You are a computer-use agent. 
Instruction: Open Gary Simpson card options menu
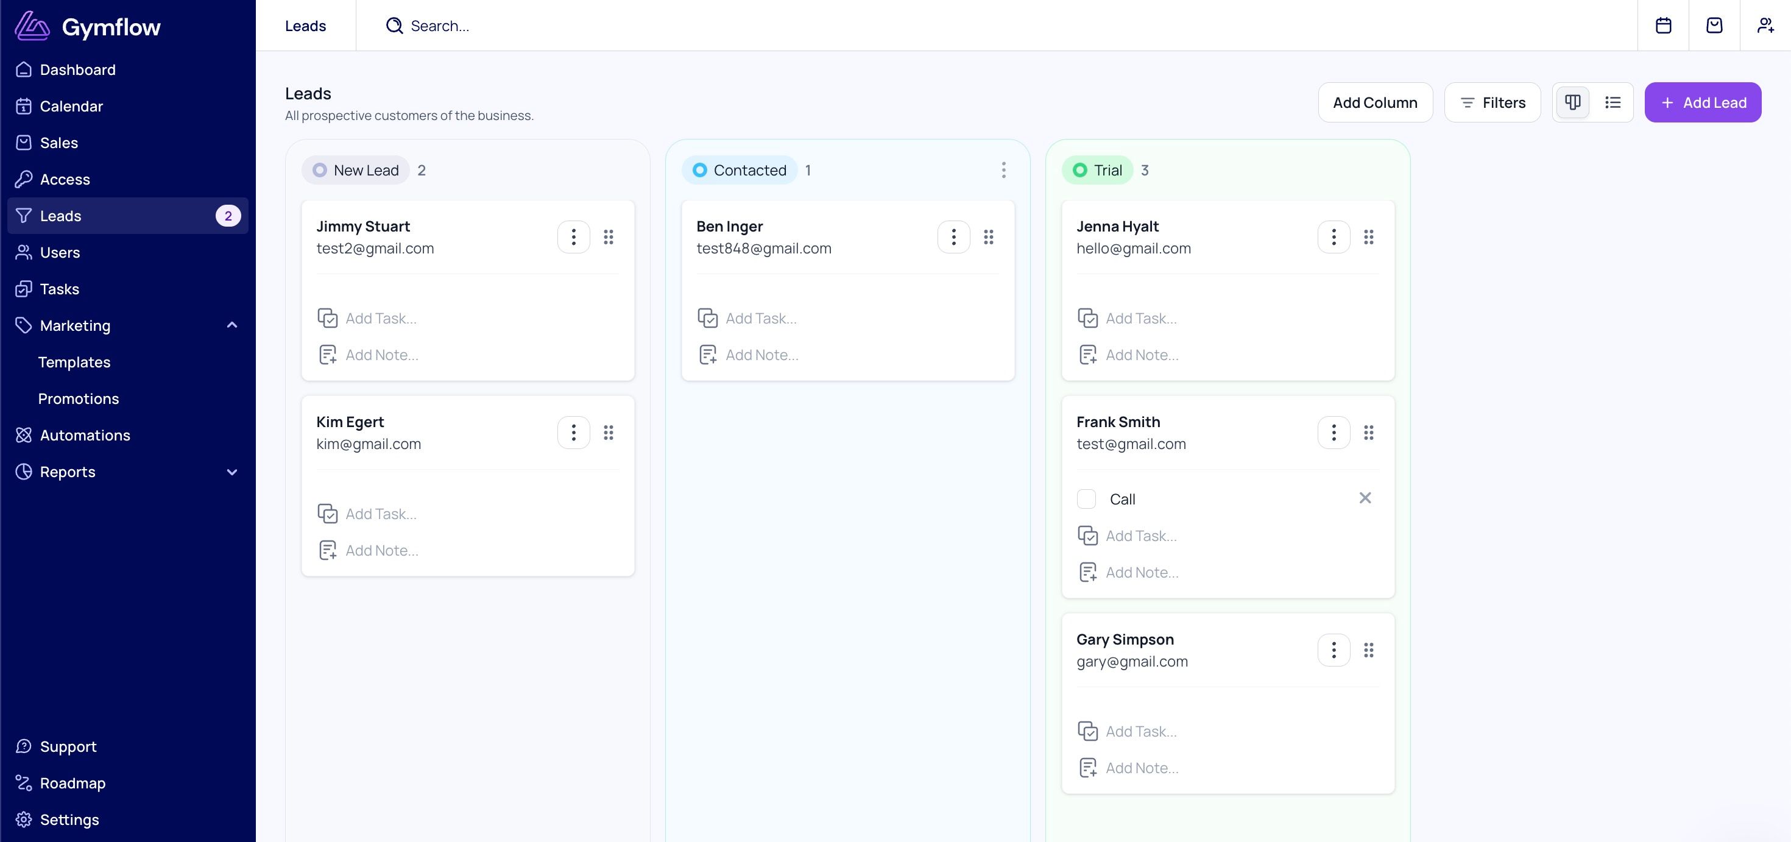1334,650
